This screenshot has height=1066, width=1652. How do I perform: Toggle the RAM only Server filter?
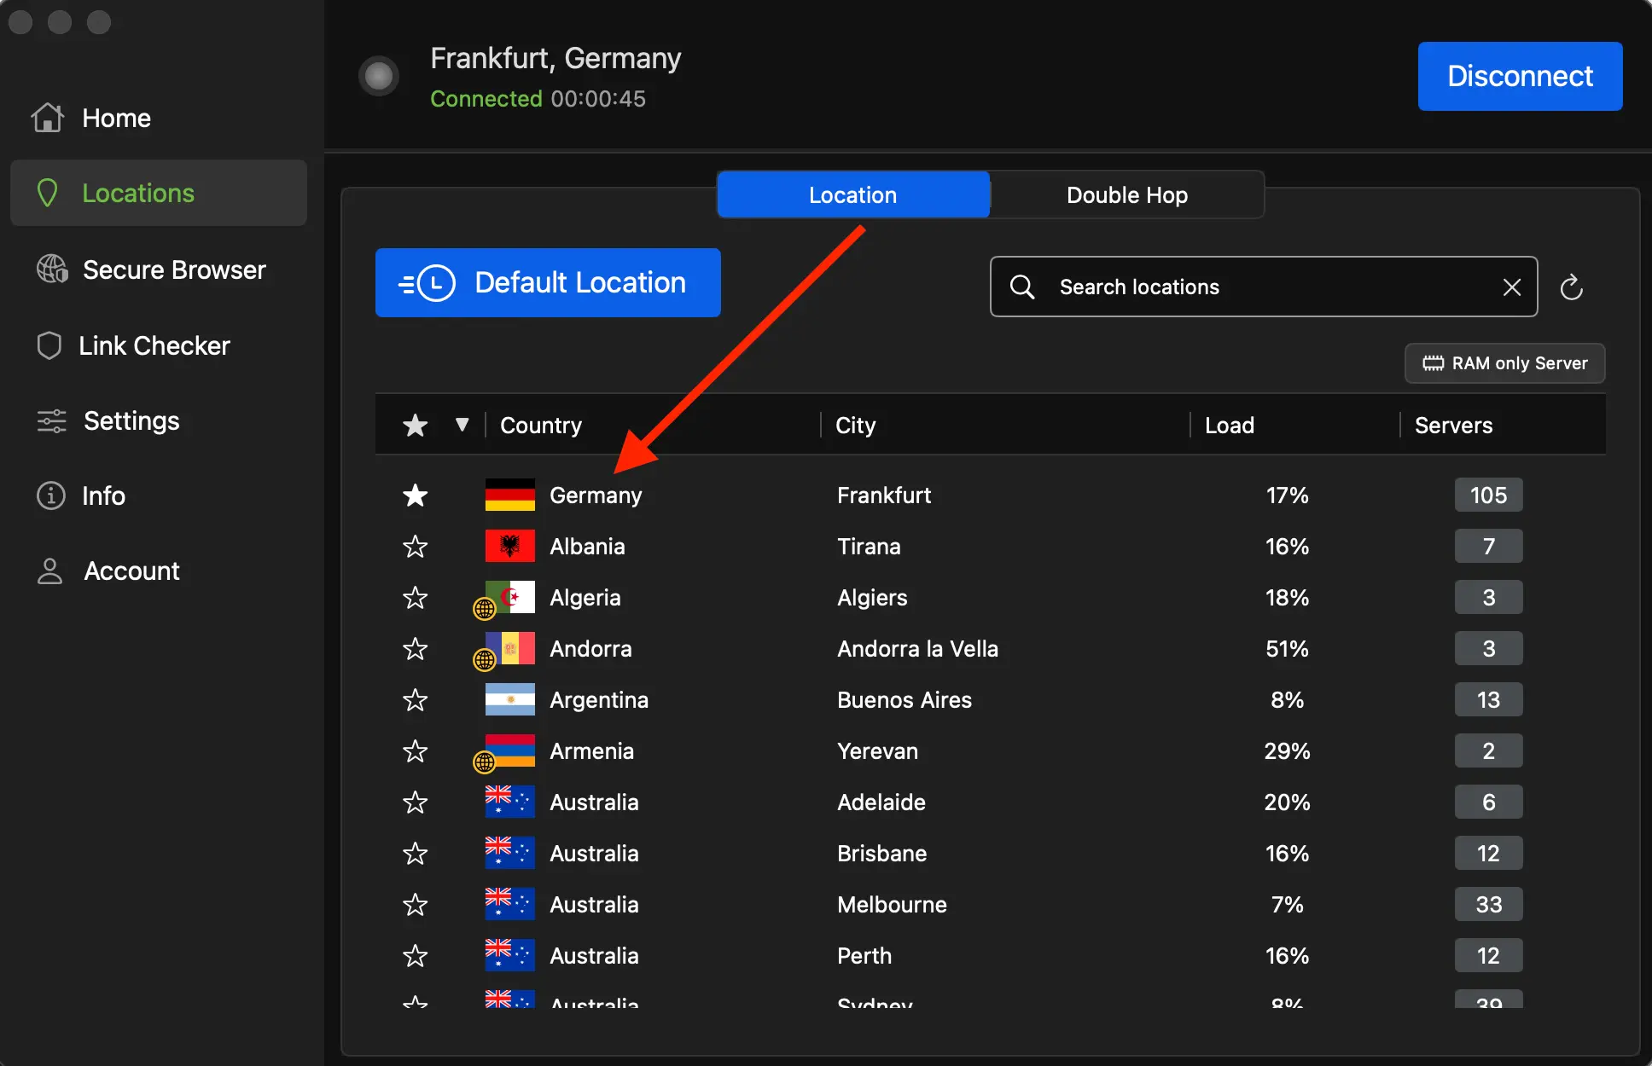pos(1504,363)
